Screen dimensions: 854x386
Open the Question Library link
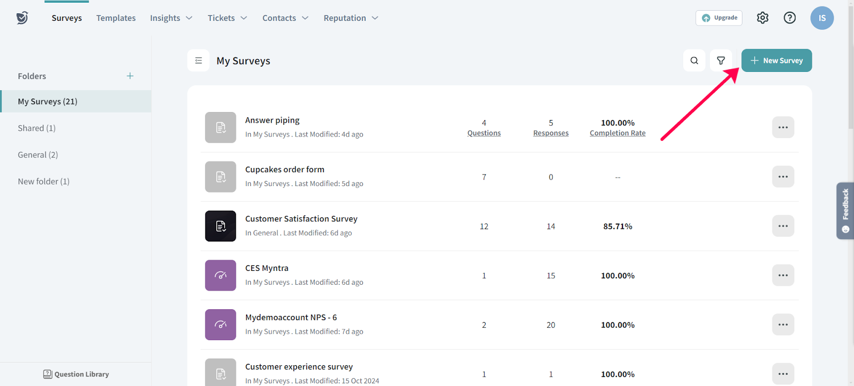[x=76, y=374]
